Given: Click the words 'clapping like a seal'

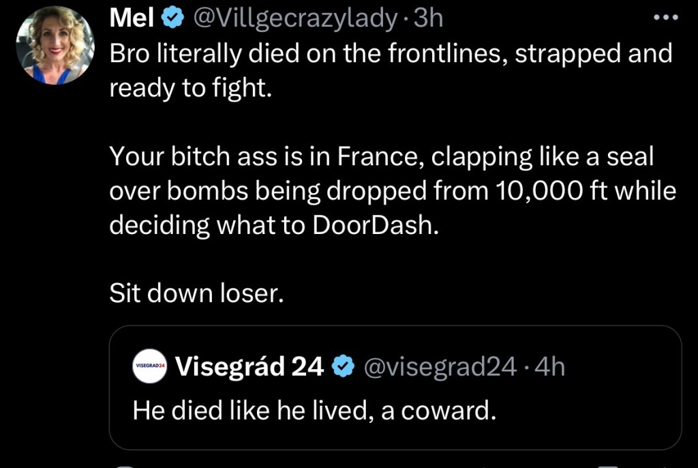Looking at the screenshot, I should tap(543, 157).
